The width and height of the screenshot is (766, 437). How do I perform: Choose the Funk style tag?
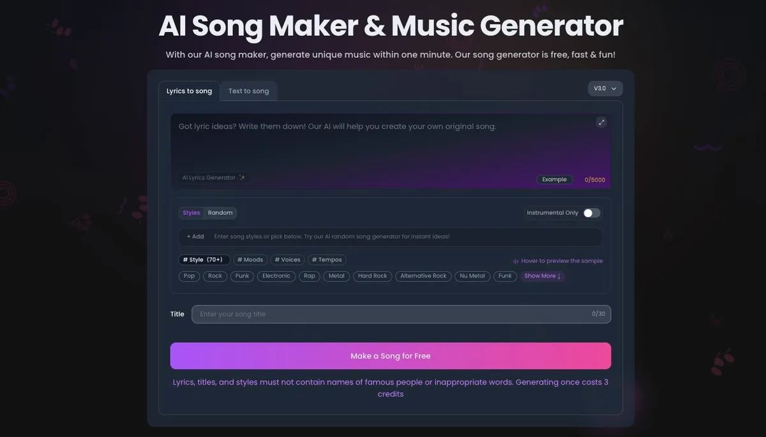click(505, 276)
